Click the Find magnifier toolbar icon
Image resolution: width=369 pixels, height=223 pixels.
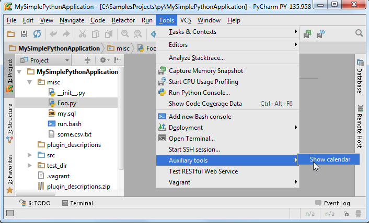[x=125, y=34]
